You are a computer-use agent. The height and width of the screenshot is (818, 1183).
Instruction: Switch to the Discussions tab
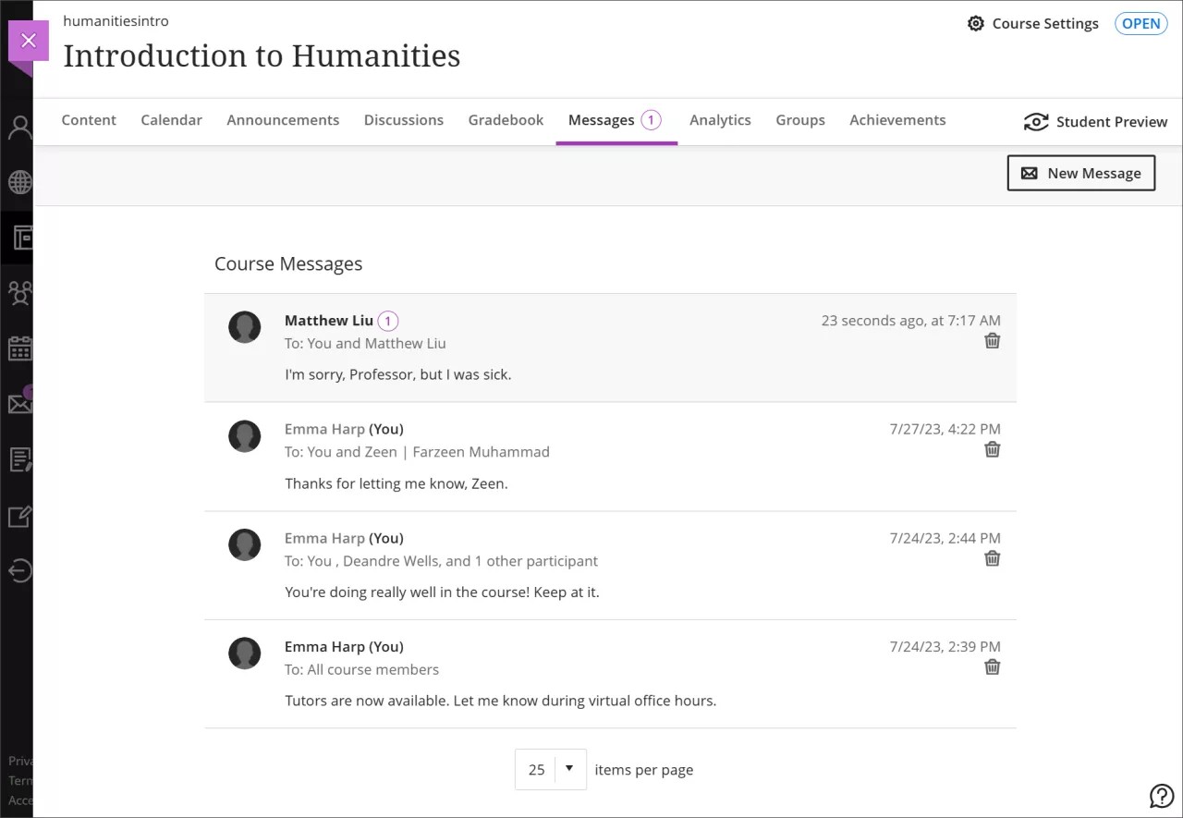[404, 119]
